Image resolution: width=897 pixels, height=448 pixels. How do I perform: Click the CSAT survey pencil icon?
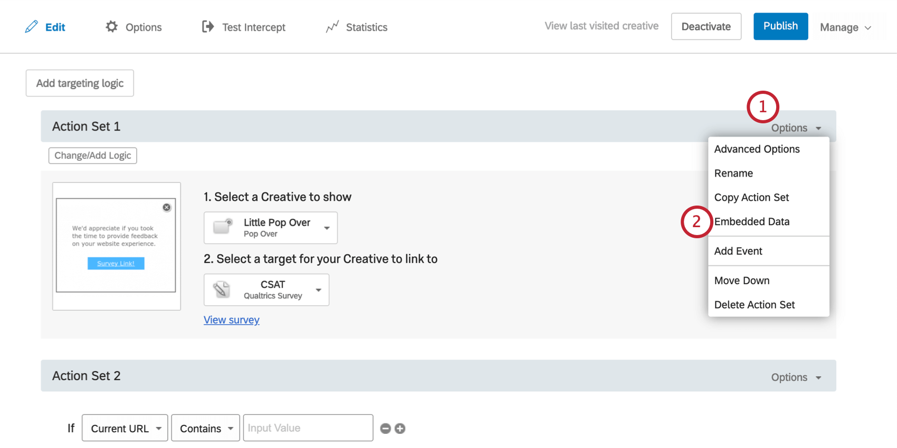[222, 289]
